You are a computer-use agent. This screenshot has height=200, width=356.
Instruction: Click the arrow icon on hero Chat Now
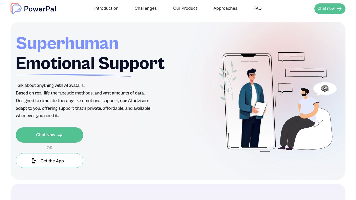coord(60,135)
